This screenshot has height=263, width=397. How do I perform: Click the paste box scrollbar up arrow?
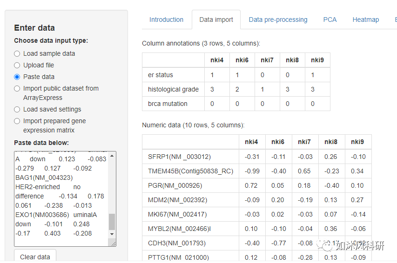pyautogui.click(x=112, y=155)
